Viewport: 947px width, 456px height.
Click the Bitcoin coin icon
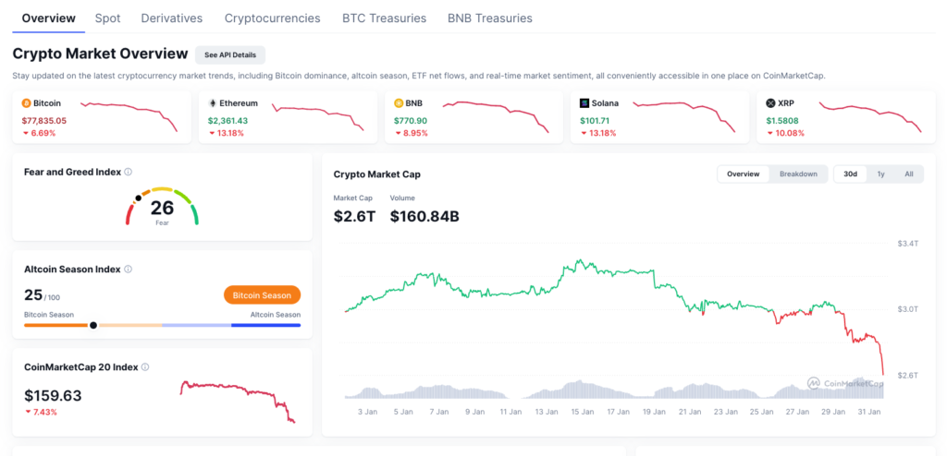click(x=26, y=103)
